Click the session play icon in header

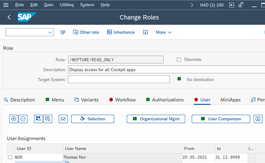click(x=232, y=5)
